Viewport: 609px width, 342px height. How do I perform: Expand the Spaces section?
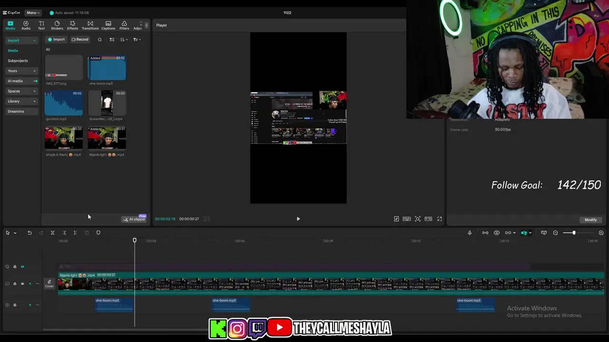[x=21, y=91]
